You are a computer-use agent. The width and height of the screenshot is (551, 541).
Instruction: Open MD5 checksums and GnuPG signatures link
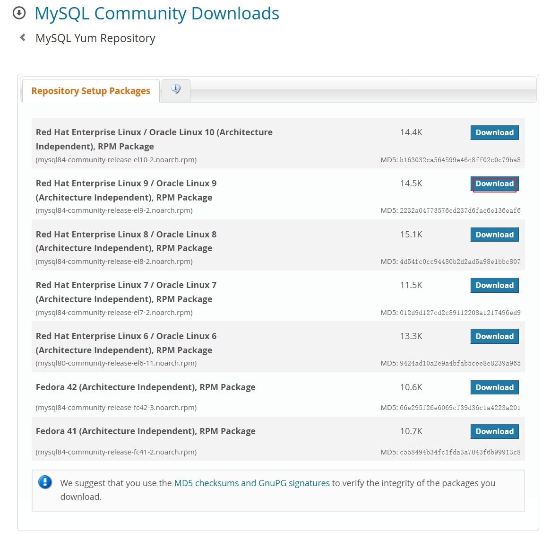pos(252,483)
